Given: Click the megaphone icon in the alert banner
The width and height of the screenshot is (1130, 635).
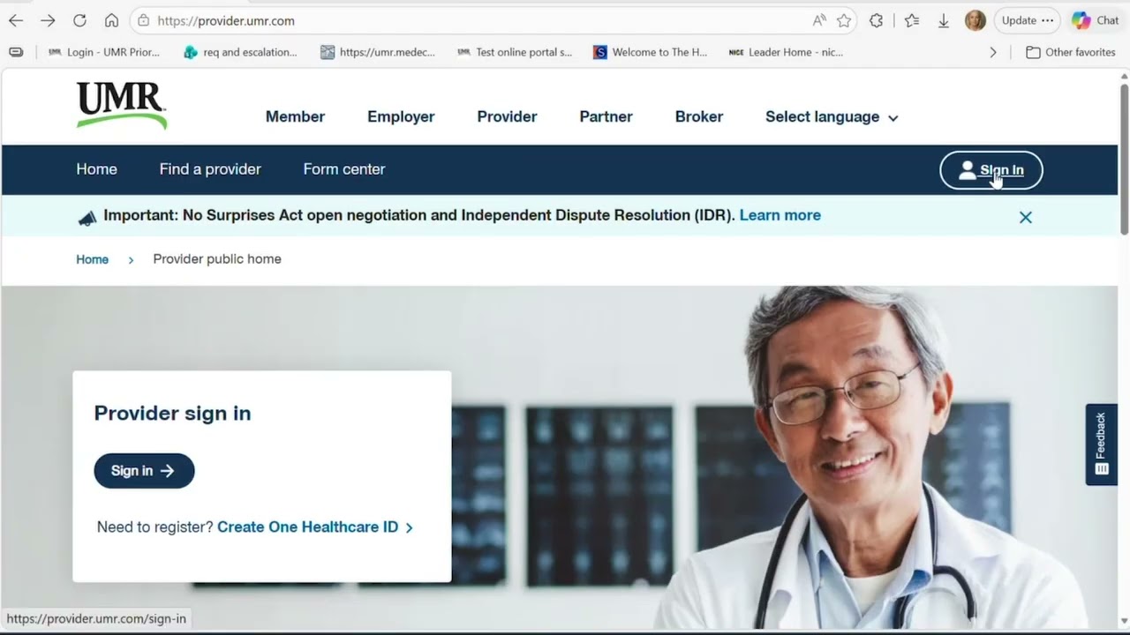Looking at the screenshot, I should click(87, 217).
